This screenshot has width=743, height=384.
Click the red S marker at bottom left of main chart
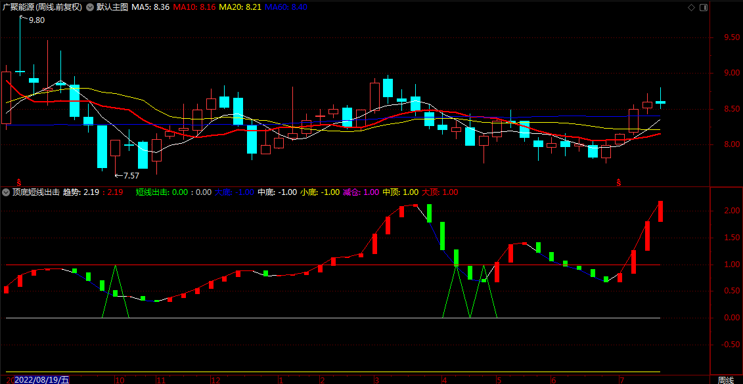(19, 181)
